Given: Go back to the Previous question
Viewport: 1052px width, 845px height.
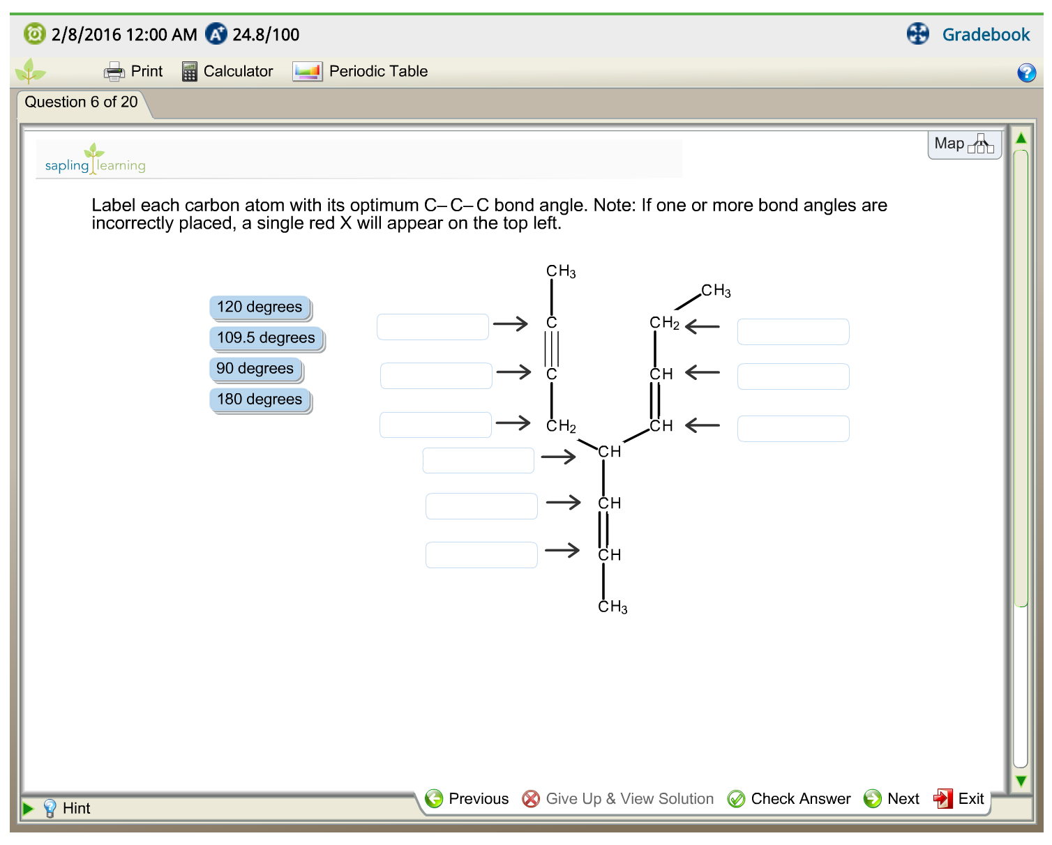Looking at the screenshot, I should click(x=467, y=799).
